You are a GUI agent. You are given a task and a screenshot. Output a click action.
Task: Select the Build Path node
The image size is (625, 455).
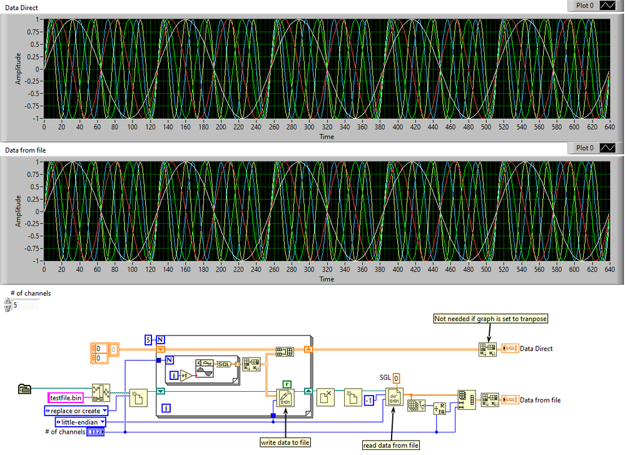click(101, 393)
